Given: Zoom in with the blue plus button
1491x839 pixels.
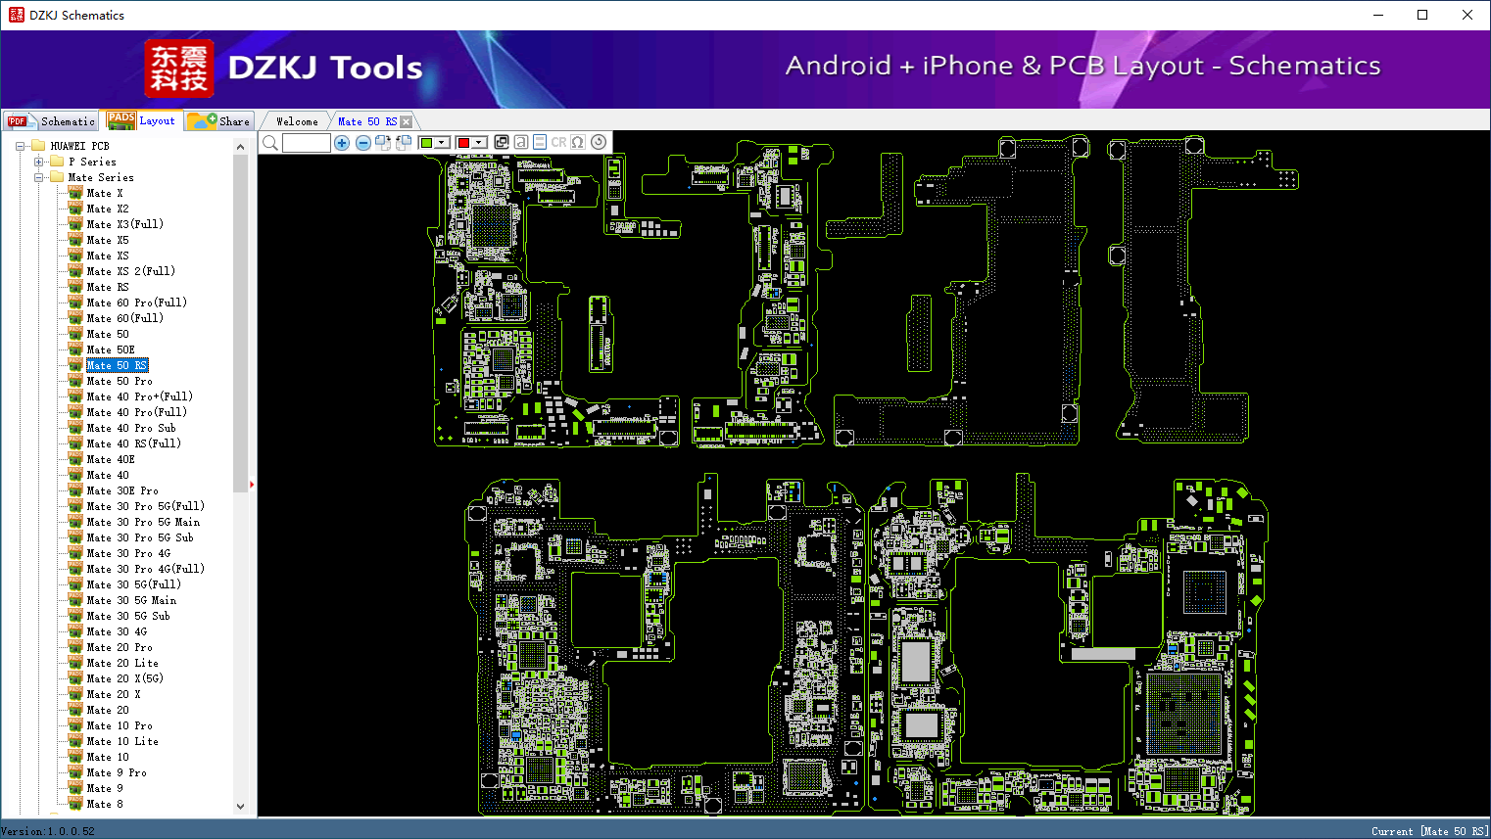Looking at the screenshot, I should tap(342, 143).
